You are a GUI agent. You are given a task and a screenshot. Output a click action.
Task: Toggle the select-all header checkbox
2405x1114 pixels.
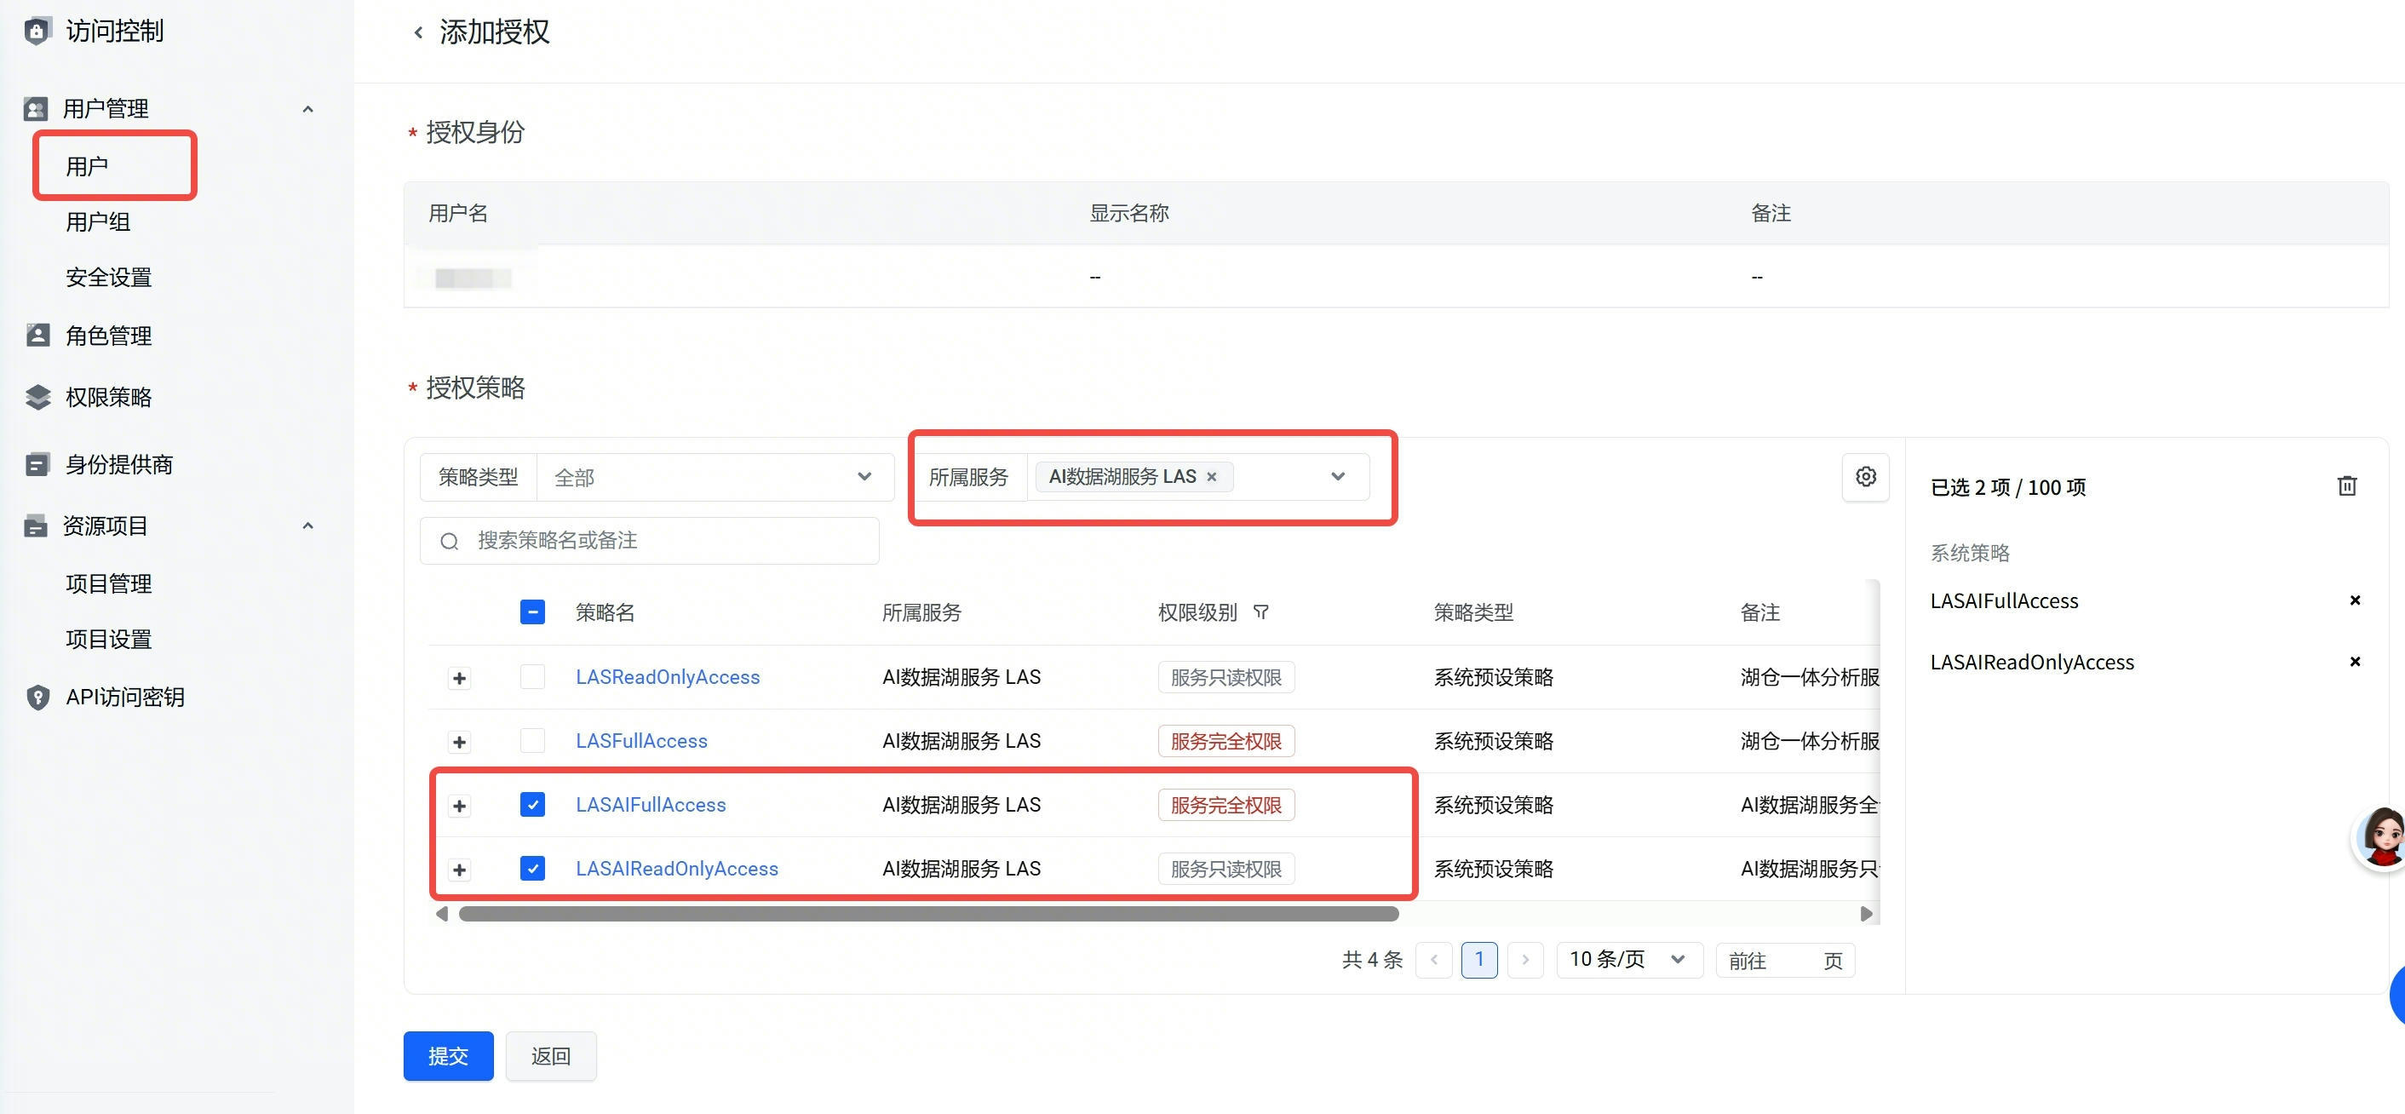pos(532,612)
